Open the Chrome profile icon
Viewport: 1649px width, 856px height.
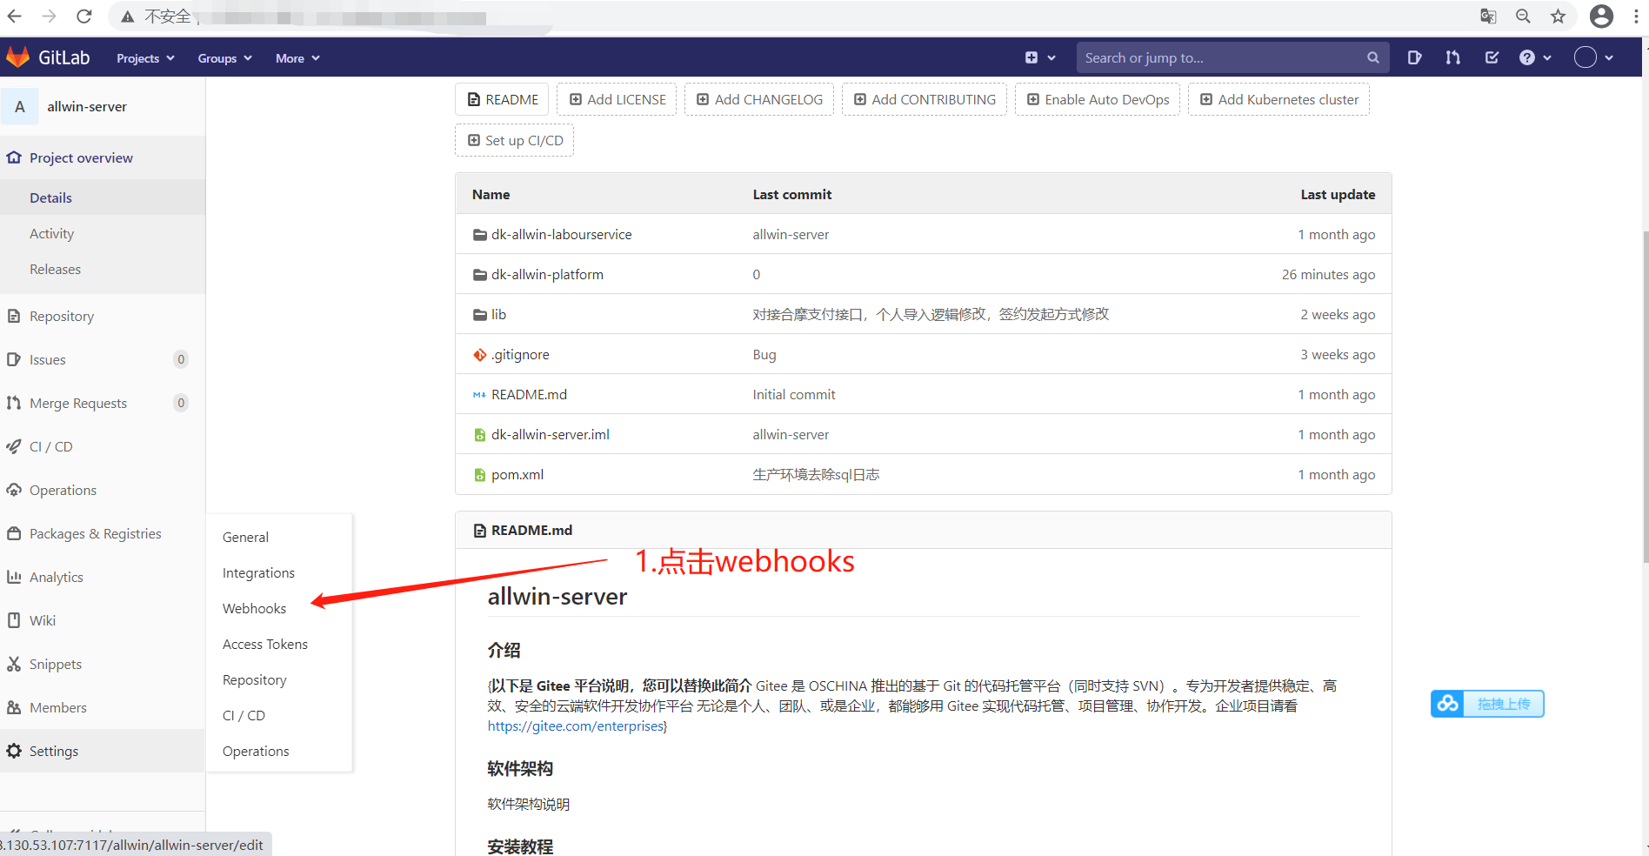[1601, 16]
